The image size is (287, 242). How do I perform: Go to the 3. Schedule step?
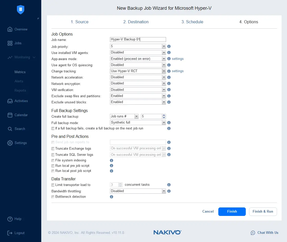192,22
